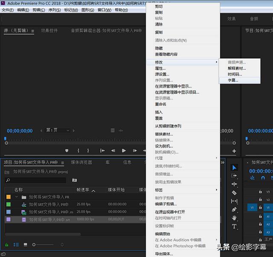Create new bin from search query icon
Viewport: 273px width, 257px height.
(75, 180)
